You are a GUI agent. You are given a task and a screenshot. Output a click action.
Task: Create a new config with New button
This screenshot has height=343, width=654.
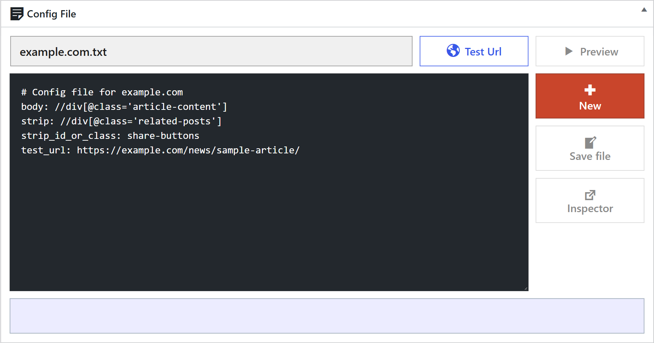pyautogui.click(x=590, y=96)
